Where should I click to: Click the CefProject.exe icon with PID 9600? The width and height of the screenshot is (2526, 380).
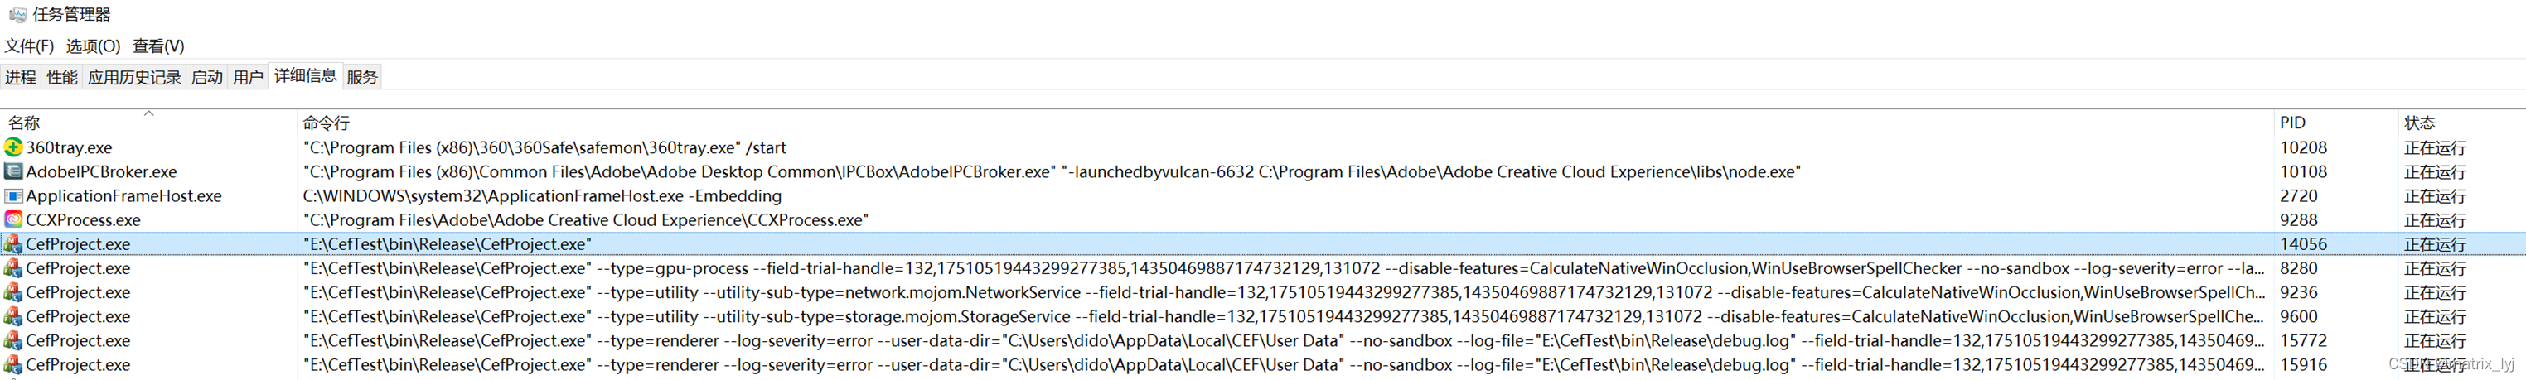pos(12,316)
